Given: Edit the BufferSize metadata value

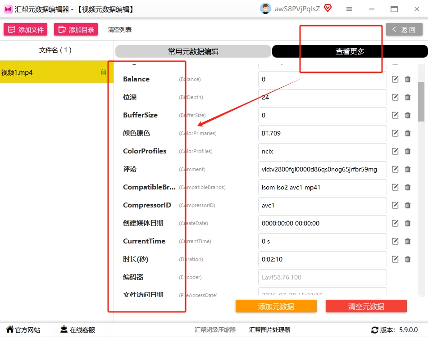Looking at the screenshot, I should [395, 115].
